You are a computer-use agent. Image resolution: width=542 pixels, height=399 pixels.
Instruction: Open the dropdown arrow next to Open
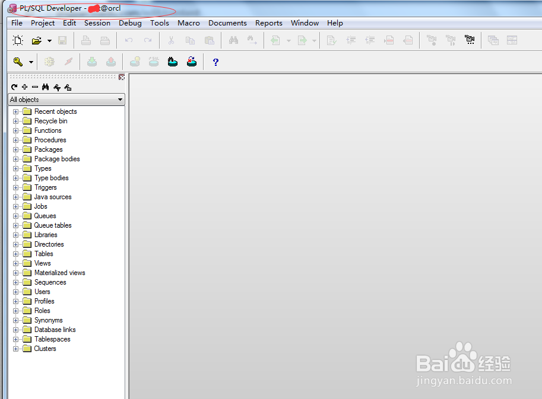coord(49,41)
